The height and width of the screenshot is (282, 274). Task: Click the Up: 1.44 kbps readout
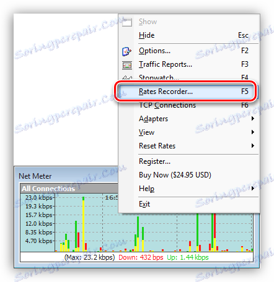click(188, 257)
